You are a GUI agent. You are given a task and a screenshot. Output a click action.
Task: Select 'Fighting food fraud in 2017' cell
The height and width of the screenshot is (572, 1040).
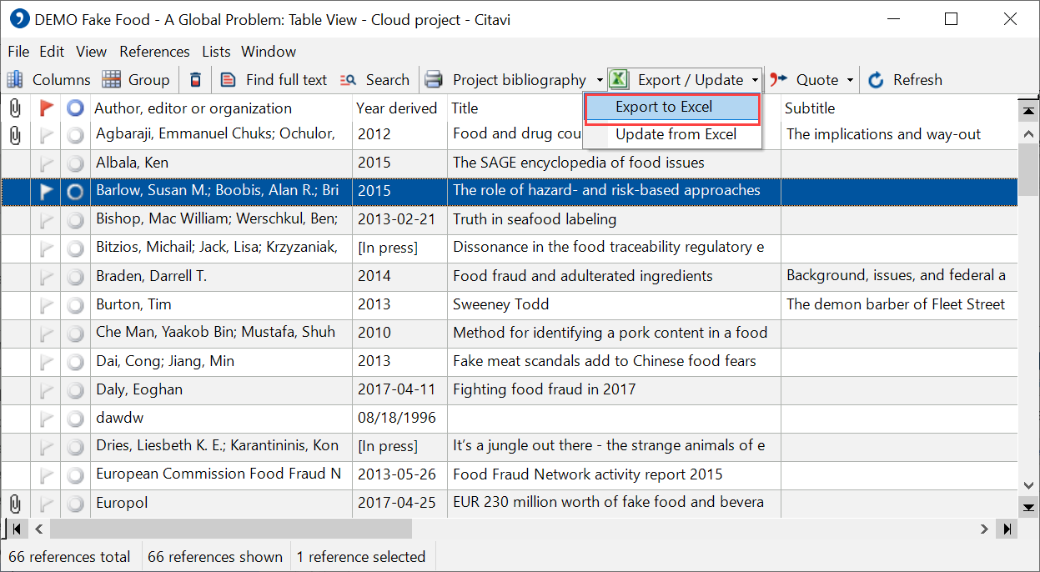[614, 389]
